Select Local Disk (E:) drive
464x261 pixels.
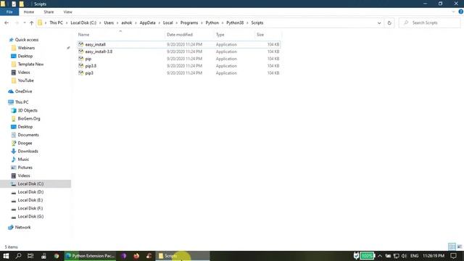(x=30, y=200)
